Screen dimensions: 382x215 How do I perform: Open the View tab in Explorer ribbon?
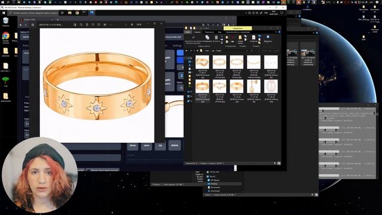pyautogui.click(x=220, y=32)
